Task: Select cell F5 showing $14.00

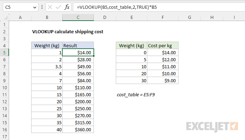Action: (x=163, y=52)
